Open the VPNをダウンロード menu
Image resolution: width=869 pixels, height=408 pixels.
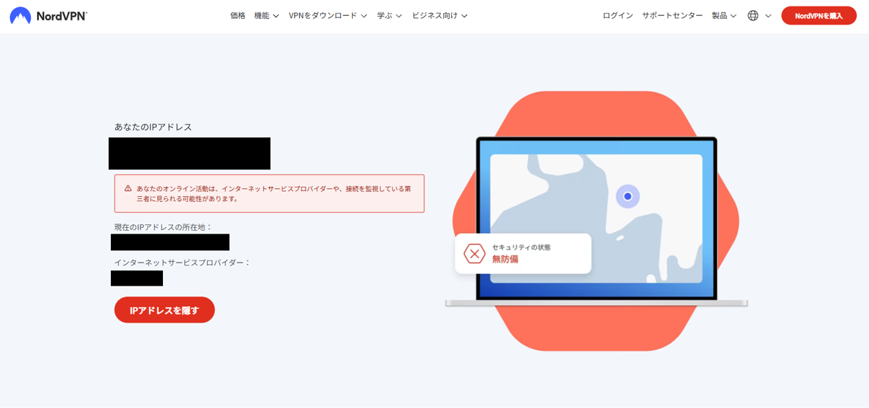[328, 15]
